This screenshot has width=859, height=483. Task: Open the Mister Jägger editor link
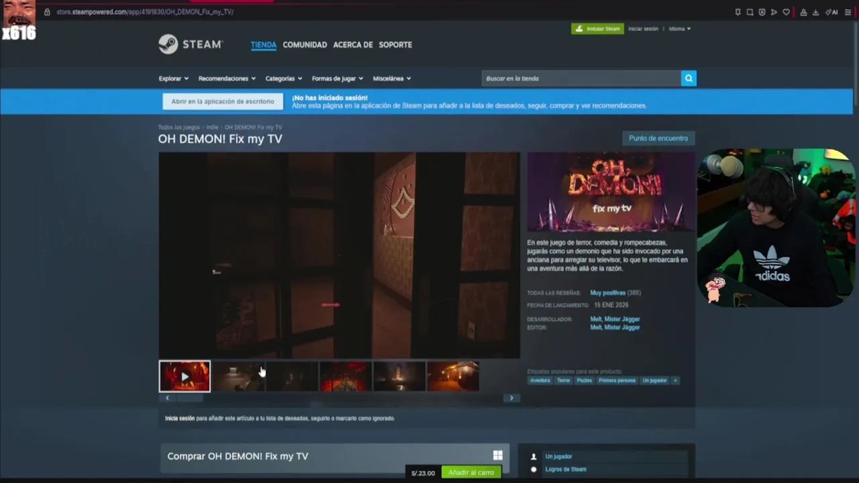tap(622, 327)
